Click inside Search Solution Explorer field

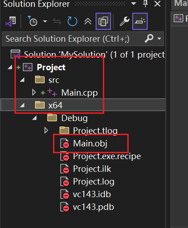72,39
